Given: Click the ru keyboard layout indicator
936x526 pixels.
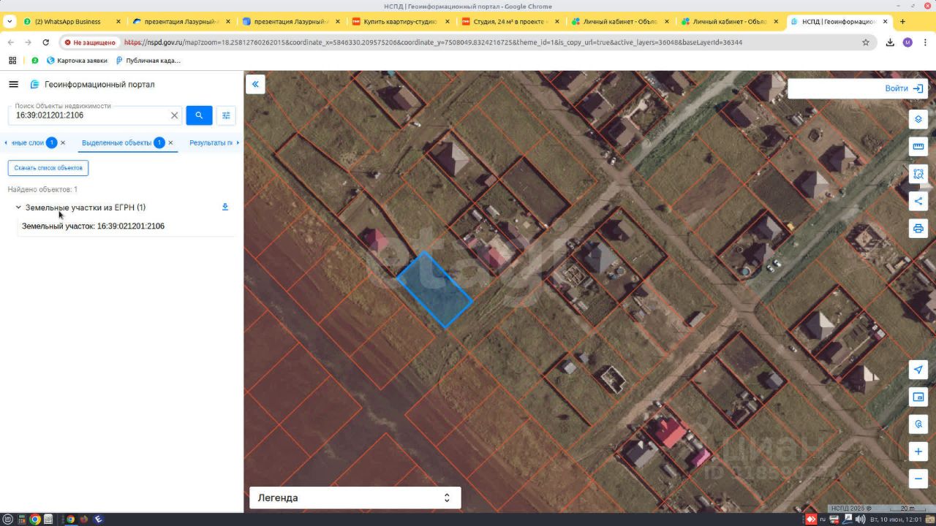Looking at the screenshot, I should point(823,519).
